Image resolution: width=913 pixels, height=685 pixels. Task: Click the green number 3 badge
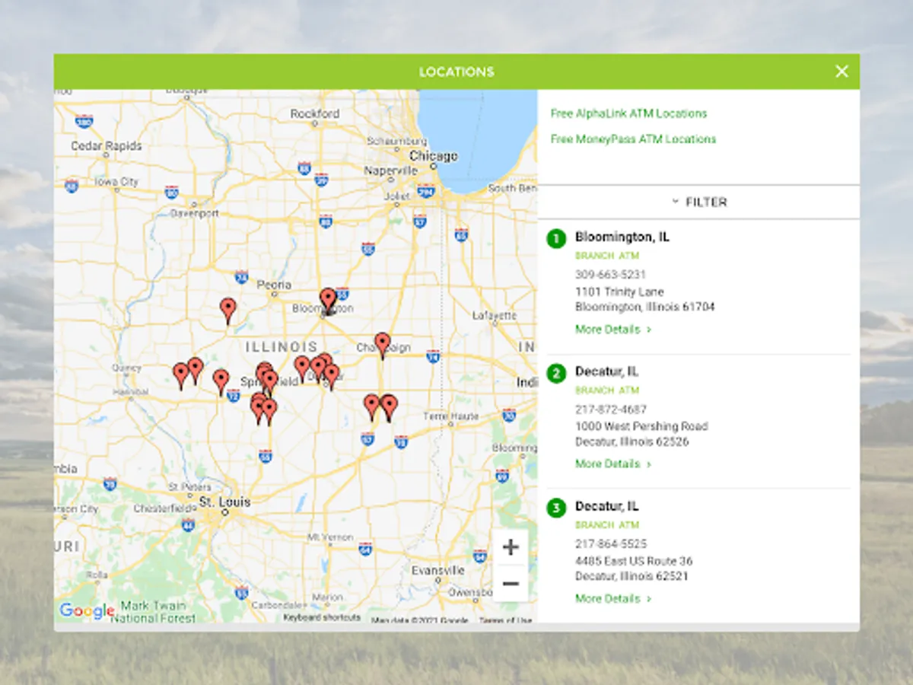556,508
